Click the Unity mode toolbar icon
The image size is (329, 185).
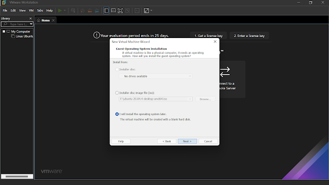pos(127,10)
